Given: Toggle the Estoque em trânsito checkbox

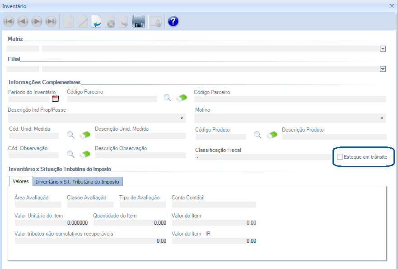Looking at the screenshot, I should click(340, 157).
